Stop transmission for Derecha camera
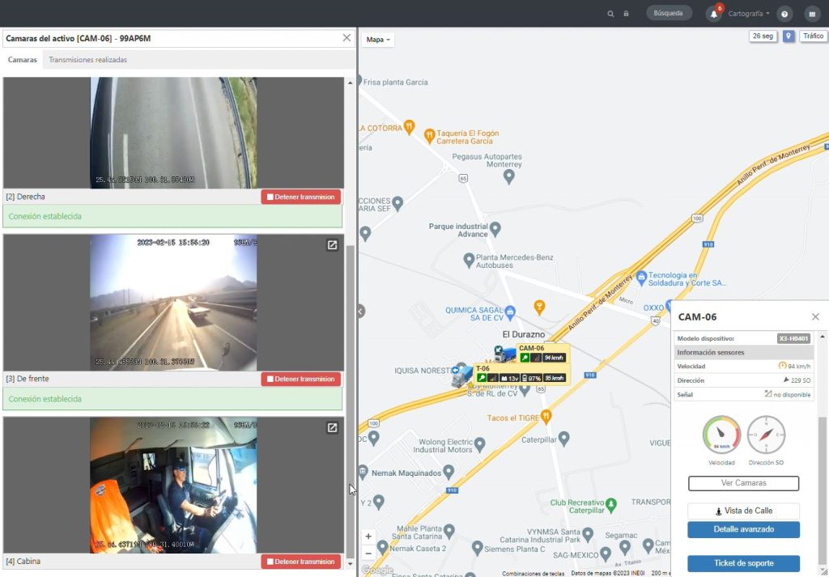Viewport: 829px width, 577px height. [300, 197]
